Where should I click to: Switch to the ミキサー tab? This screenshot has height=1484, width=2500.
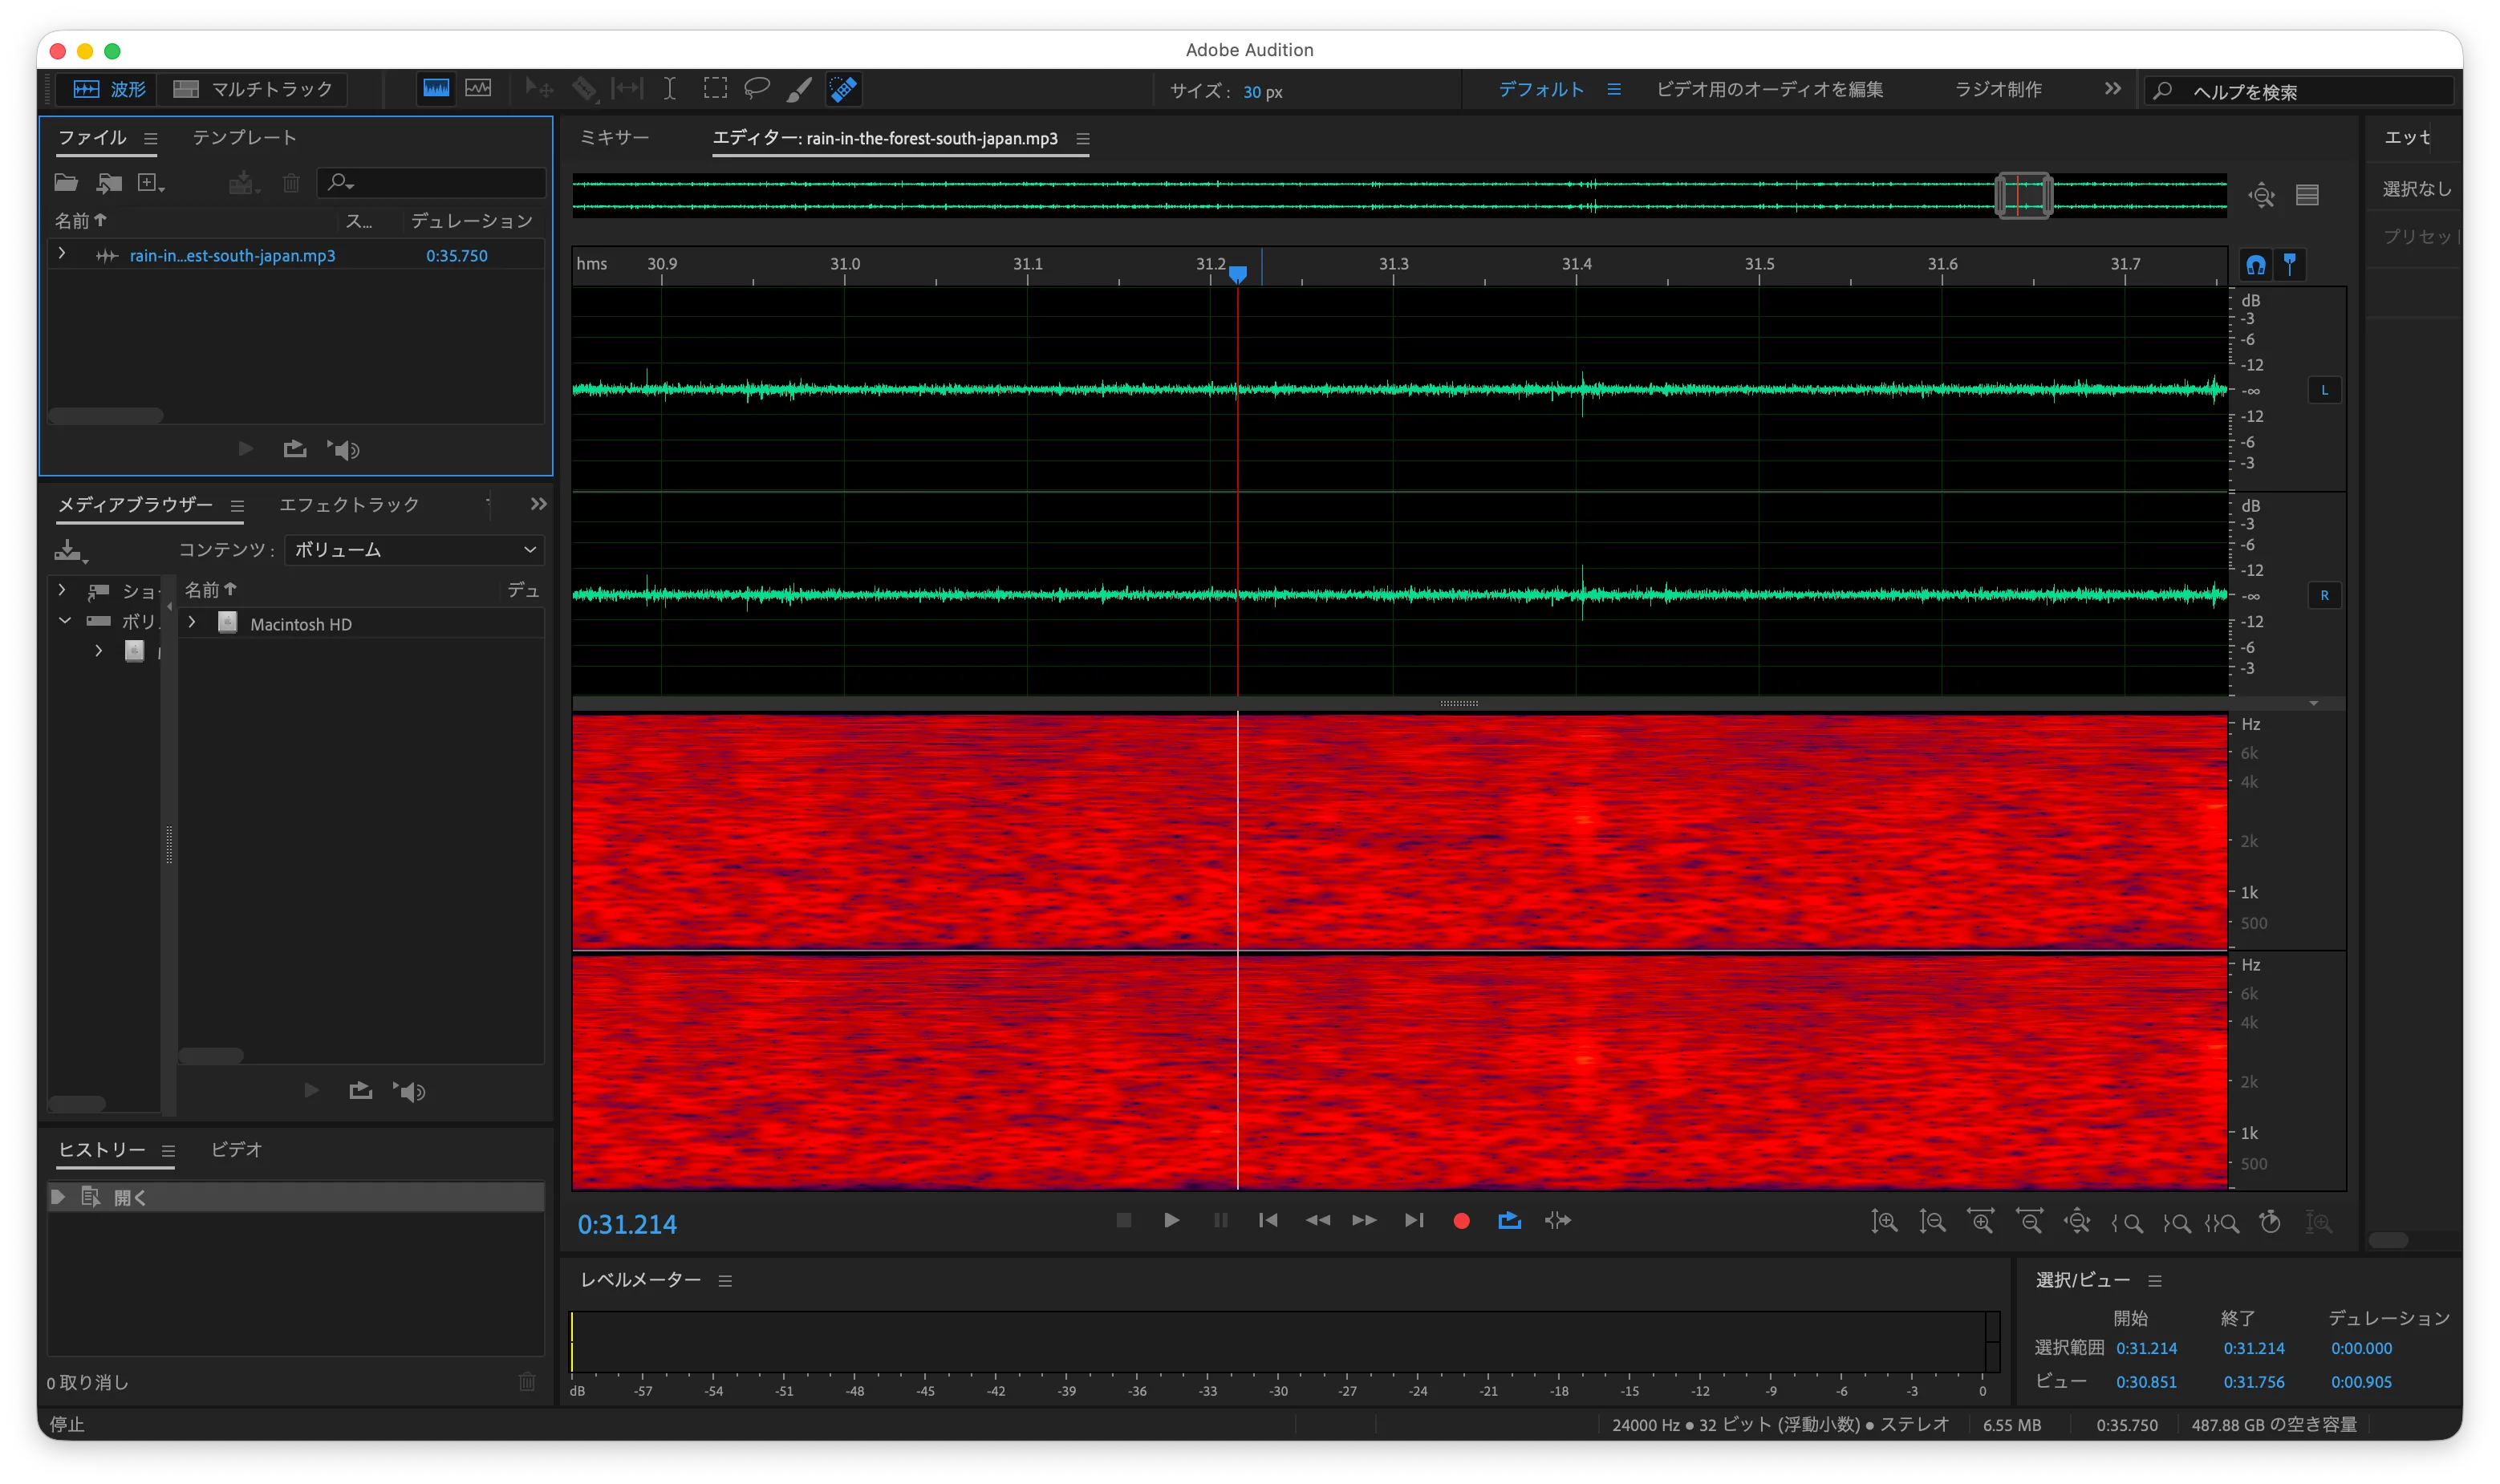point(614,138)
